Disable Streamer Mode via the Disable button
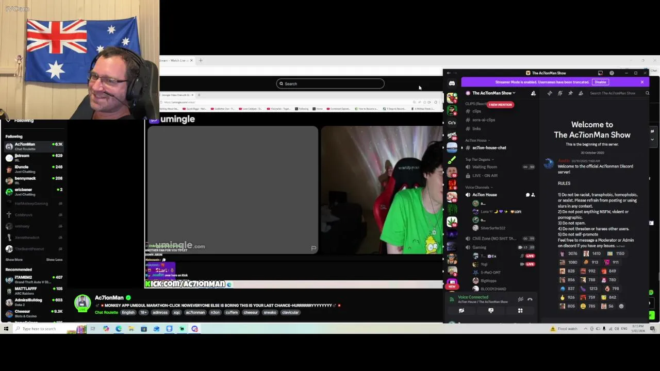 pyautogui.click(x=600, y=82)
